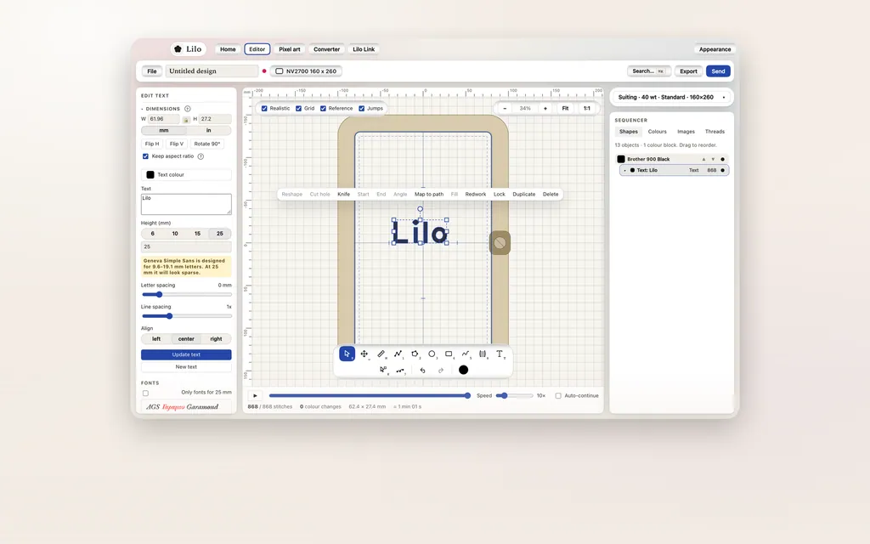Open the Search box

pyautogui.click(x=648, y=71)
